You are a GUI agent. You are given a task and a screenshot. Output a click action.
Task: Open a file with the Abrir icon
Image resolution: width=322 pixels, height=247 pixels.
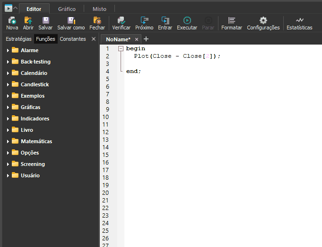click(x=28, y=20)
